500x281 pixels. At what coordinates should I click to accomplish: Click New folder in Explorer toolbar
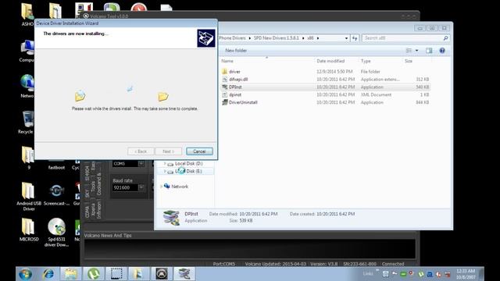click(x=236, y=51)
